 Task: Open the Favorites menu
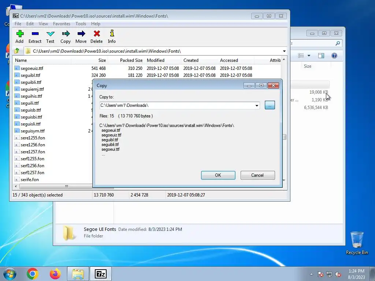62,24
